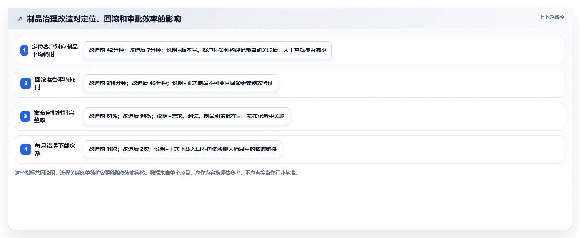The image size is (580, 238).
Task: Select step badge number 3
Action: click(25, 116)
